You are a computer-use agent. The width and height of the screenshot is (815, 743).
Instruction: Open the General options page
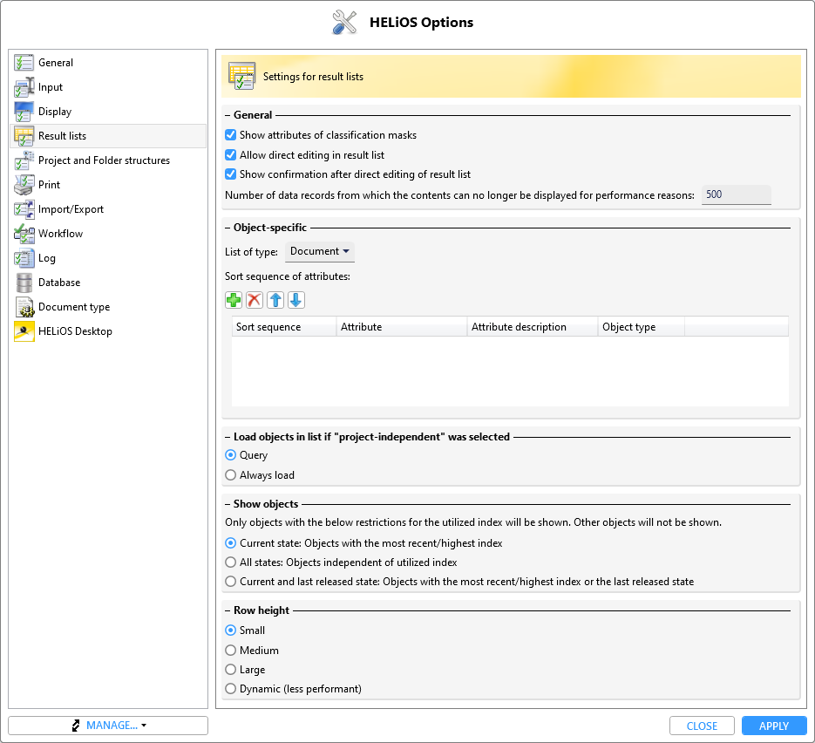tap(108, 63)
